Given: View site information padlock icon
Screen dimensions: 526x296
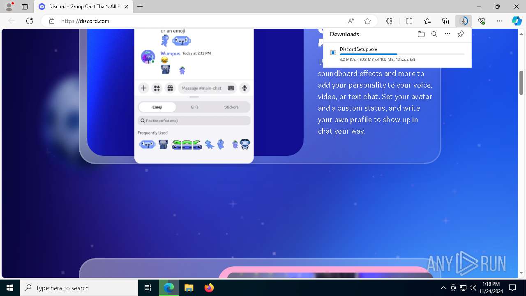Looking at the screenshot, I should (52, 21).
